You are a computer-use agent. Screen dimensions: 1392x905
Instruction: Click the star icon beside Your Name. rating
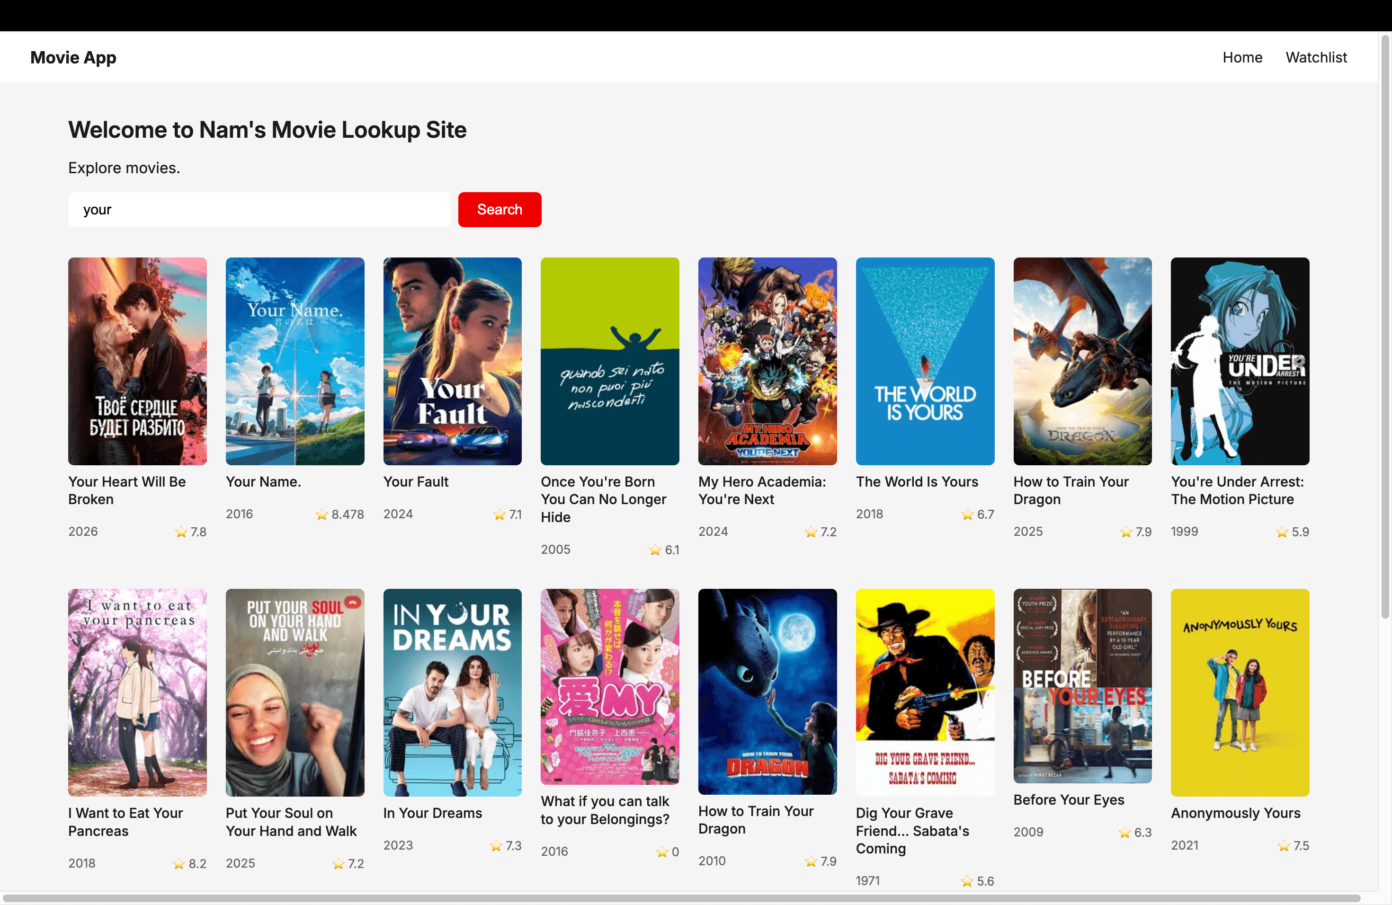pos(321,515)
